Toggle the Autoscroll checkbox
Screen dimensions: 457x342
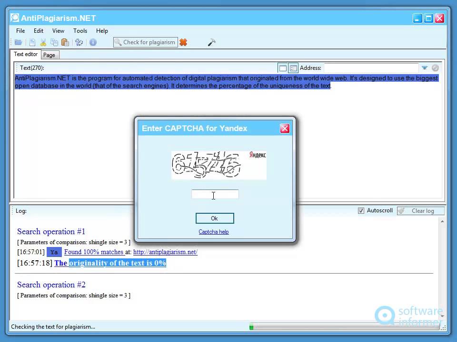(361, 210)
